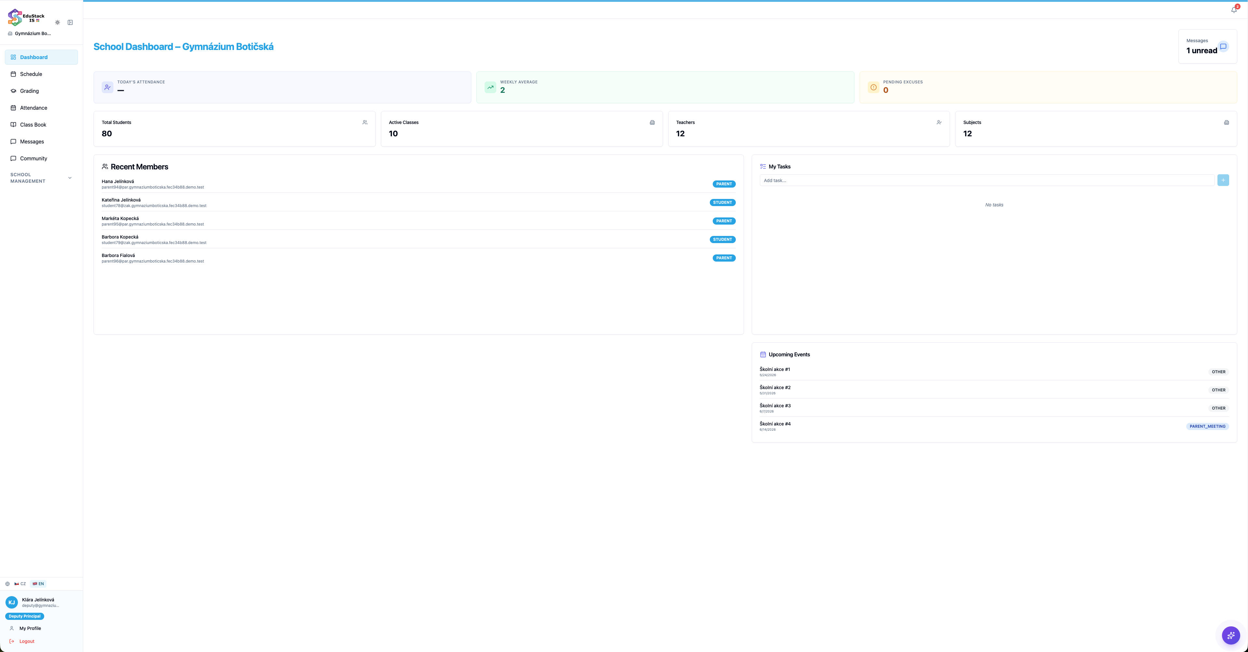Click PARENT badge for Markéta Kopecká
Image resolution: width=1248 pixels, height=652 pixels.
[x=724, y=221]
